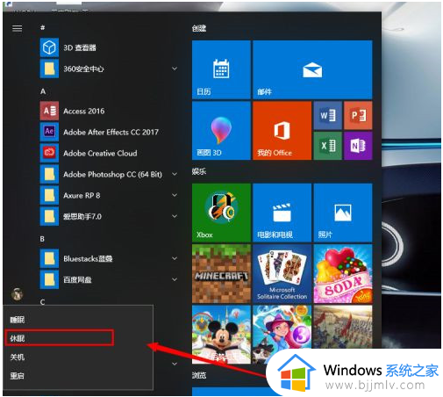Open the Bubble Witch 3 tile
The image size is (443, 397).
(282, 335)
